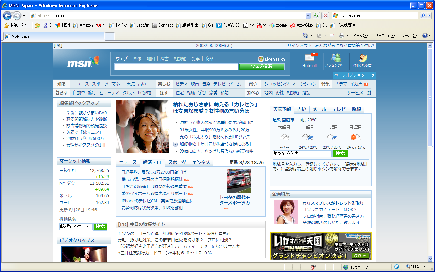
Task: Open the Print options dropdown arrow
Action: (348, 36)
